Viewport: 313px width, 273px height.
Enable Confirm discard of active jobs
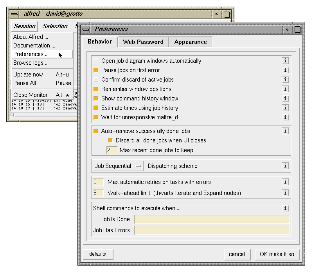96,80
